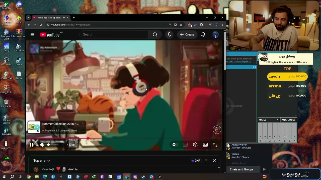Open the media controls icon in Chrome toolbar

[210, 25]
